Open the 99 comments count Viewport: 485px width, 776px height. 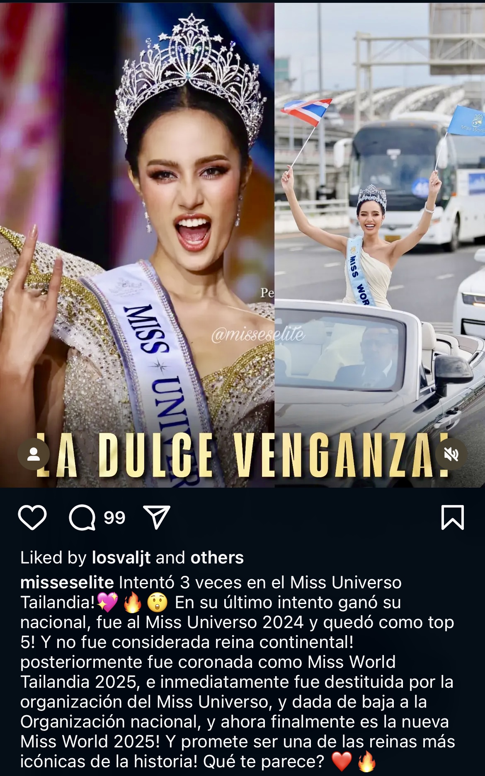pos(114,517)
